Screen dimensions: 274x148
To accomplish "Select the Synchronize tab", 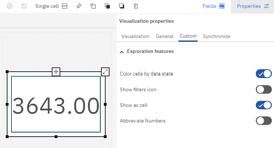I will tap(216, 36).
